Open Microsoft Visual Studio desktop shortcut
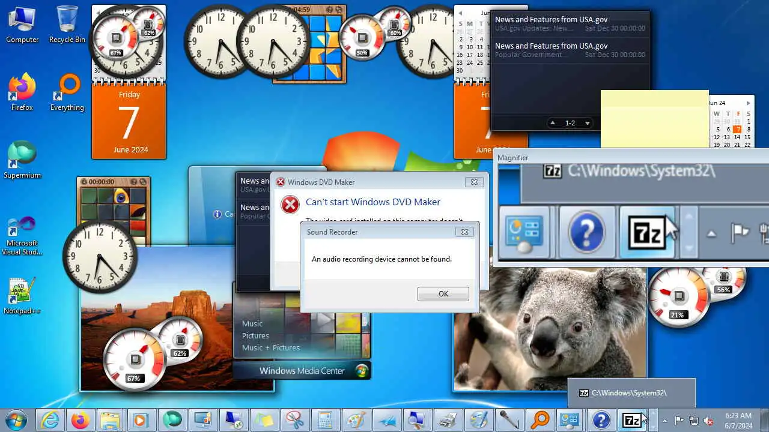Viewport: 769px width, 432px height. click(x=22, y=236)
